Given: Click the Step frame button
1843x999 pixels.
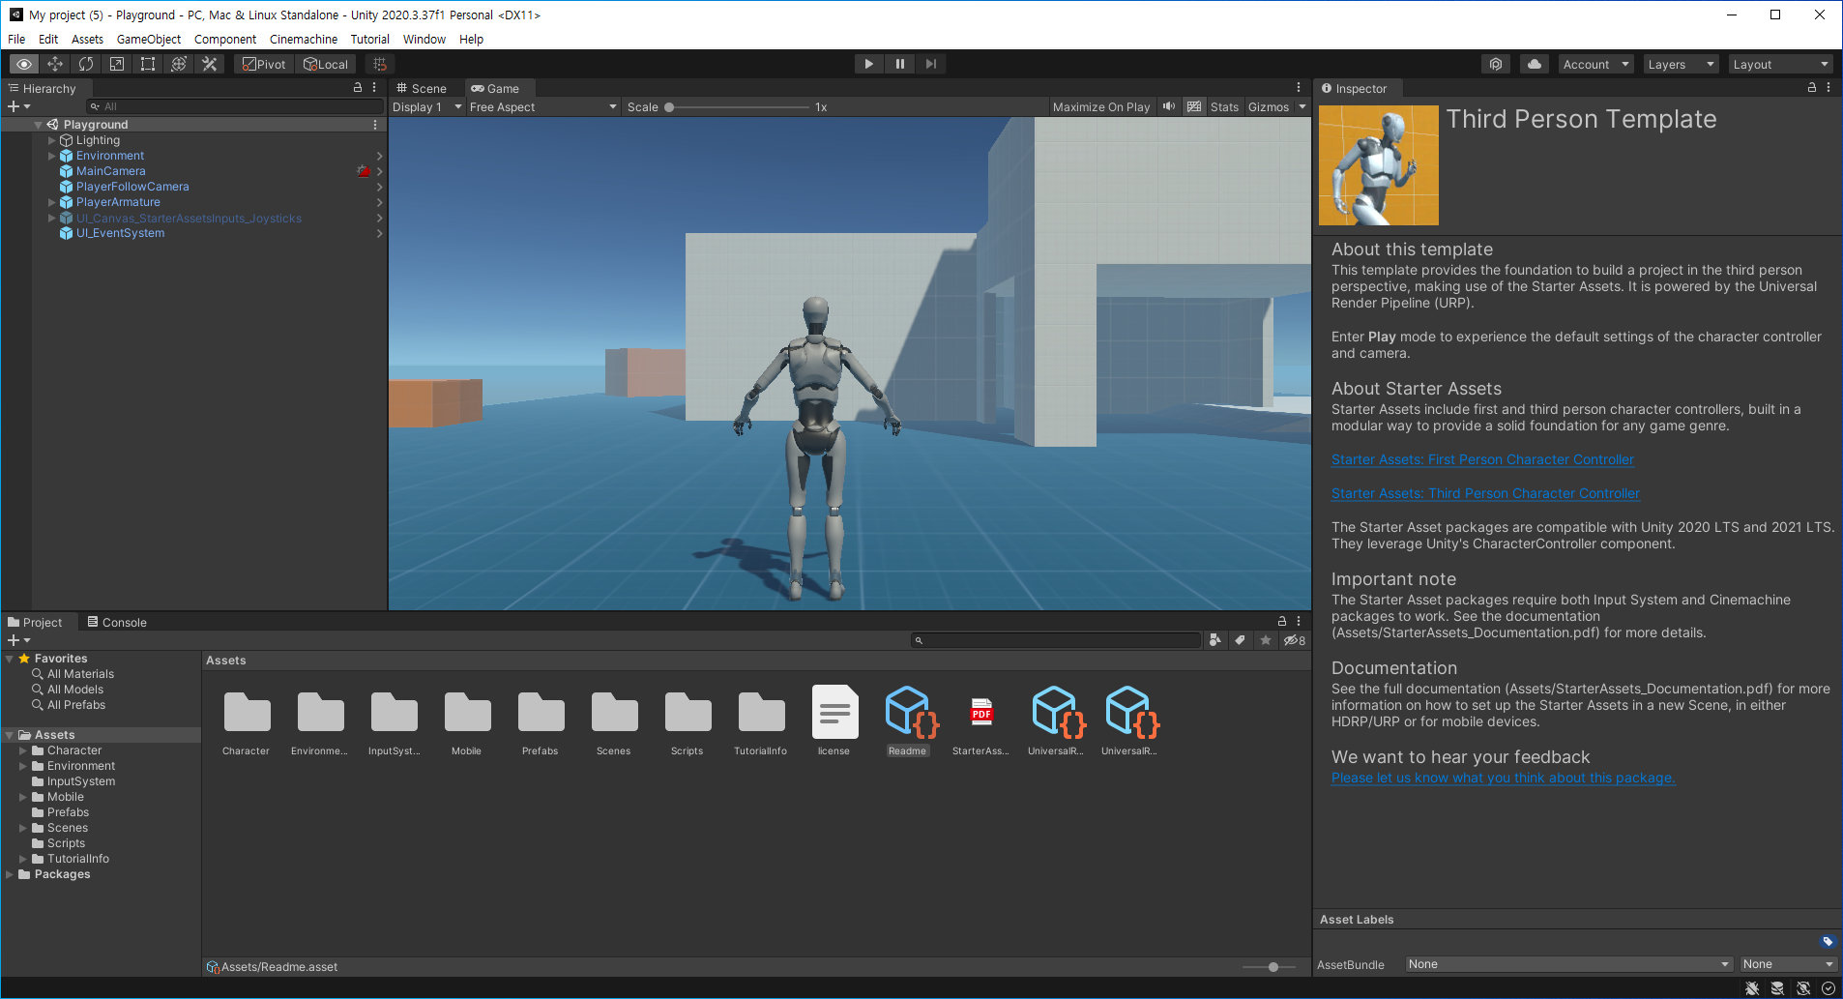Looking at the screenshot, I should [931, 64].
